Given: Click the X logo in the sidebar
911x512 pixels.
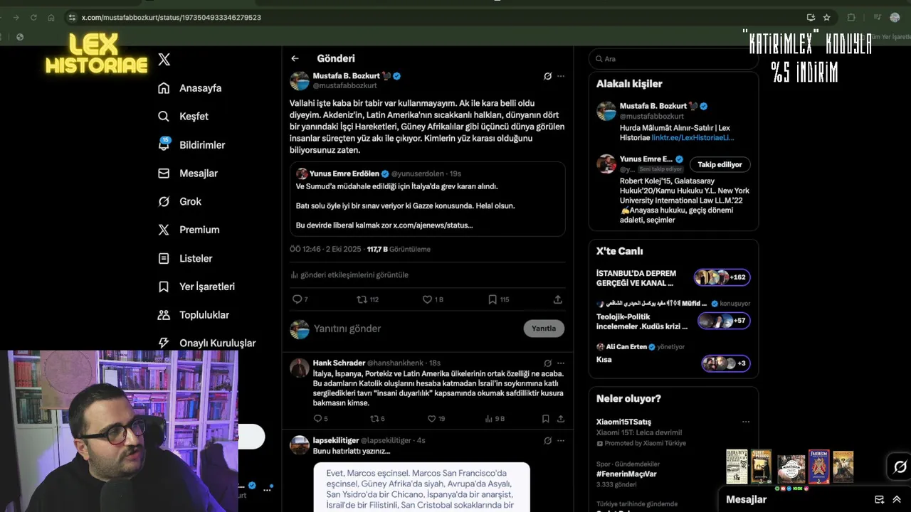Looking at the screenshot, I should pyautogui.click(x=164, y=60).
